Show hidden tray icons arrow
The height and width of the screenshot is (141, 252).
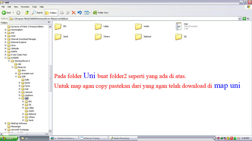pos(215,138)
